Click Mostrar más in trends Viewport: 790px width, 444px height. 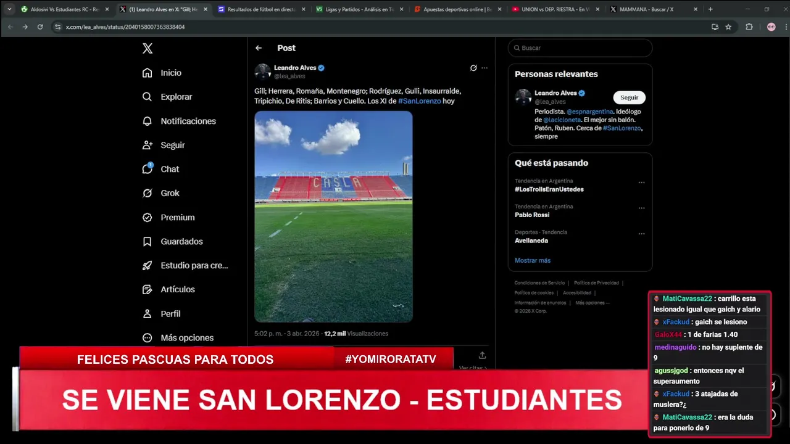click(x=533, y=260)
